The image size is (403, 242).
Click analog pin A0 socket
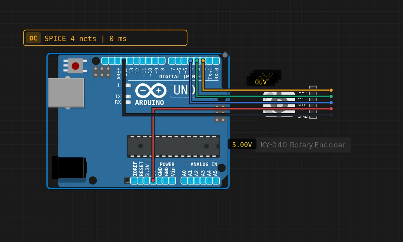(x=184, y=180)
